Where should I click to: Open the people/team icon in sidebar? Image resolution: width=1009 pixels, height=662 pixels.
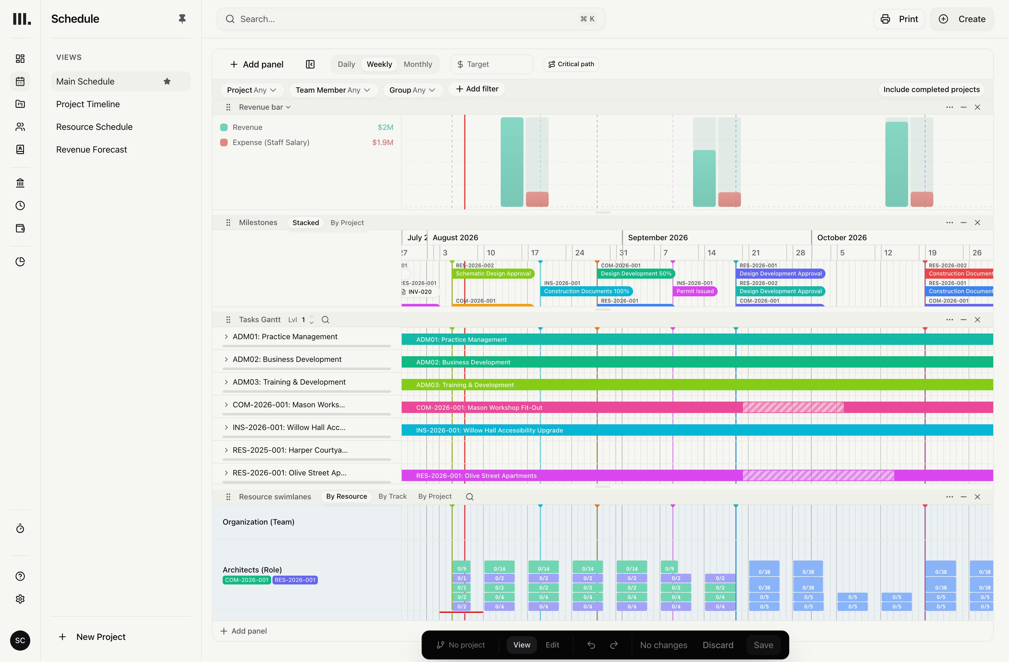pyautogui.click(x=20, y=127)
